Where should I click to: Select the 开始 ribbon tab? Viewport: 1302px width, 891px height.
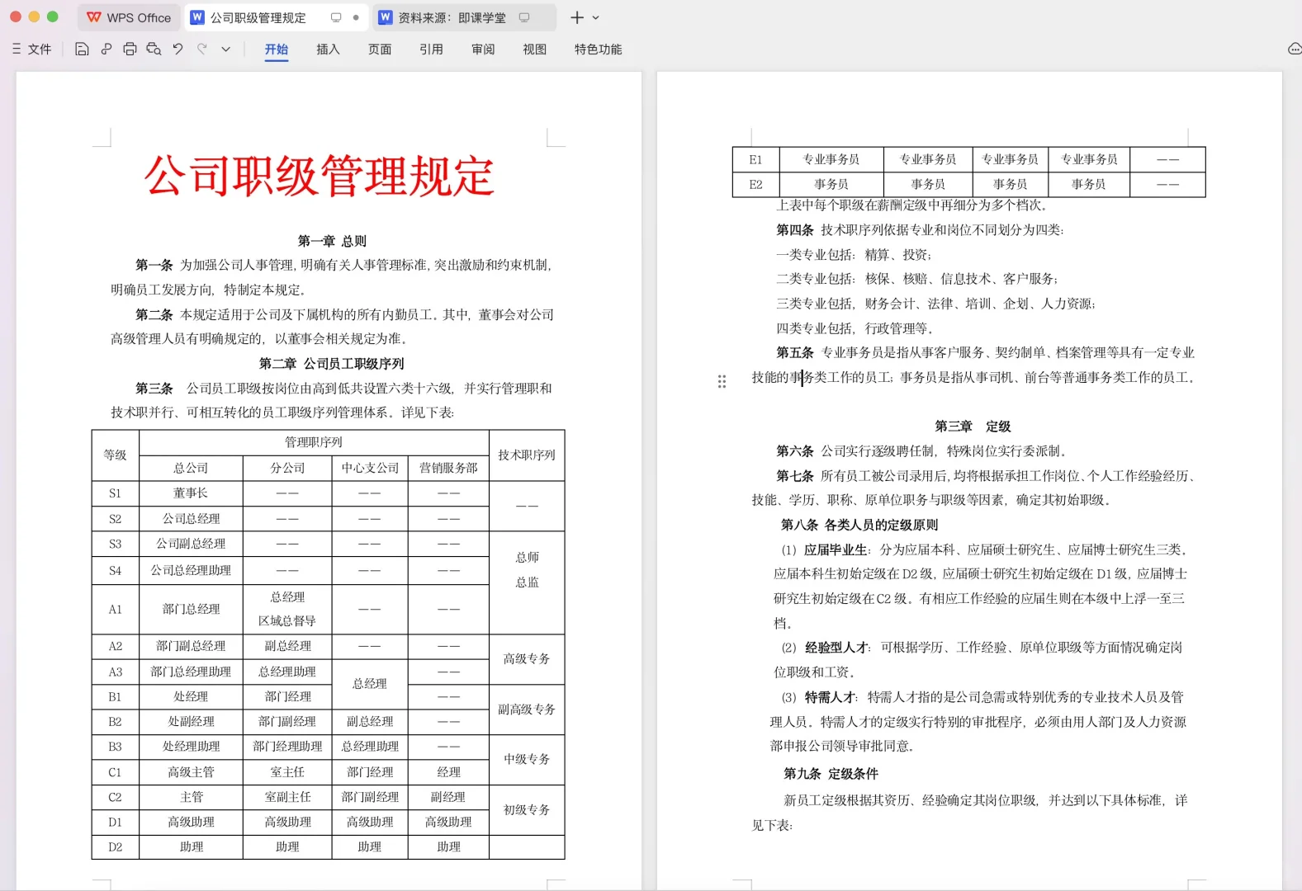point(277,49)
